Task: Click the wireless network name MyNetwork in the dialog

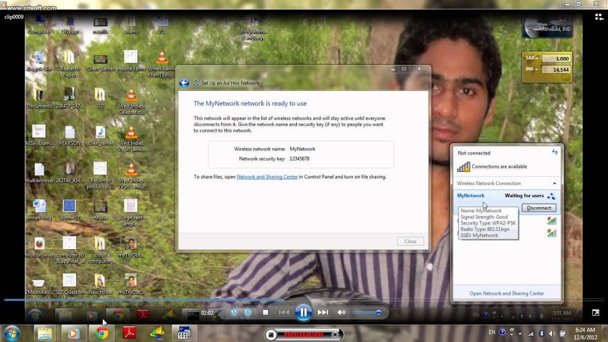Action: [303, 149]
